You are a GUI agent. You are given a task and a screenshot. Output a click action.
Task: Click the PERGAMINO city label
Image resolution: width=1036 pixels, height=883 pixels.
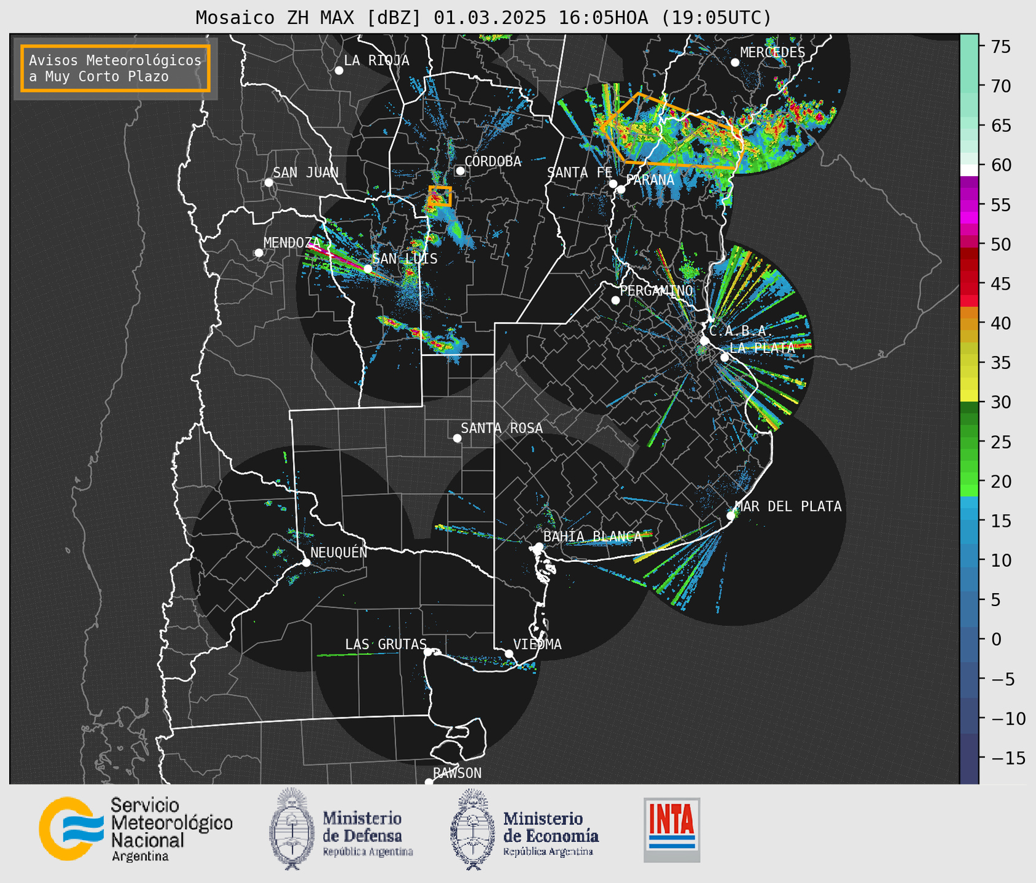point(656,290)
